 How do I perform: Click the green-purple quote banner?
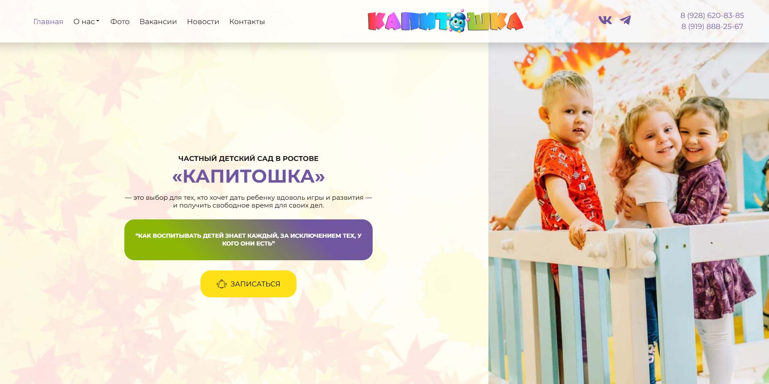(248, 240)
